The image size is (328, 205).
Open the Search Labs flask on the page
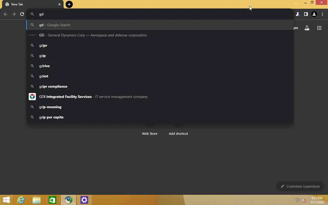307,28
